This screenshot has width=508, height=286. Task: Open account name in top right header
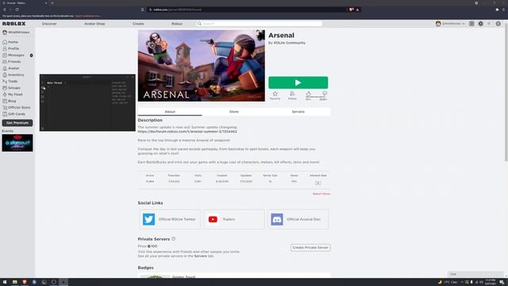tap(453, 24)
